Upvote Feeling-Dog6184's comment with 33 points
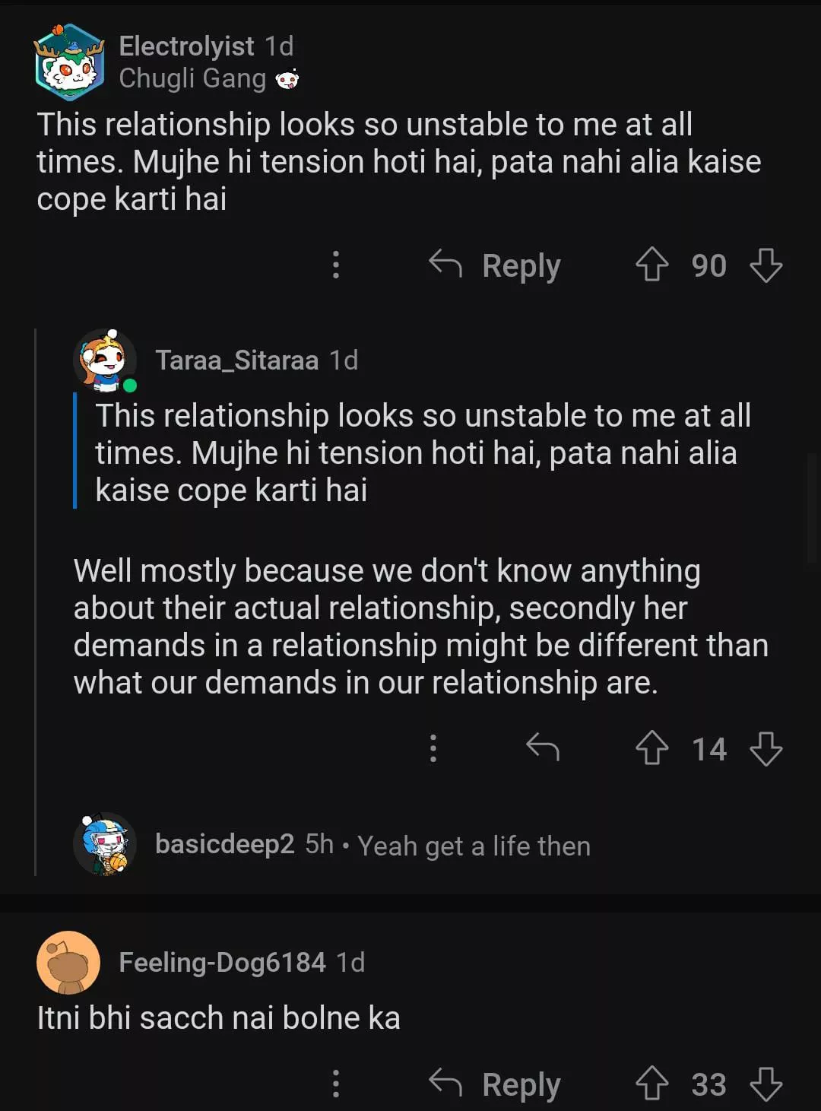 (651, 1084)
